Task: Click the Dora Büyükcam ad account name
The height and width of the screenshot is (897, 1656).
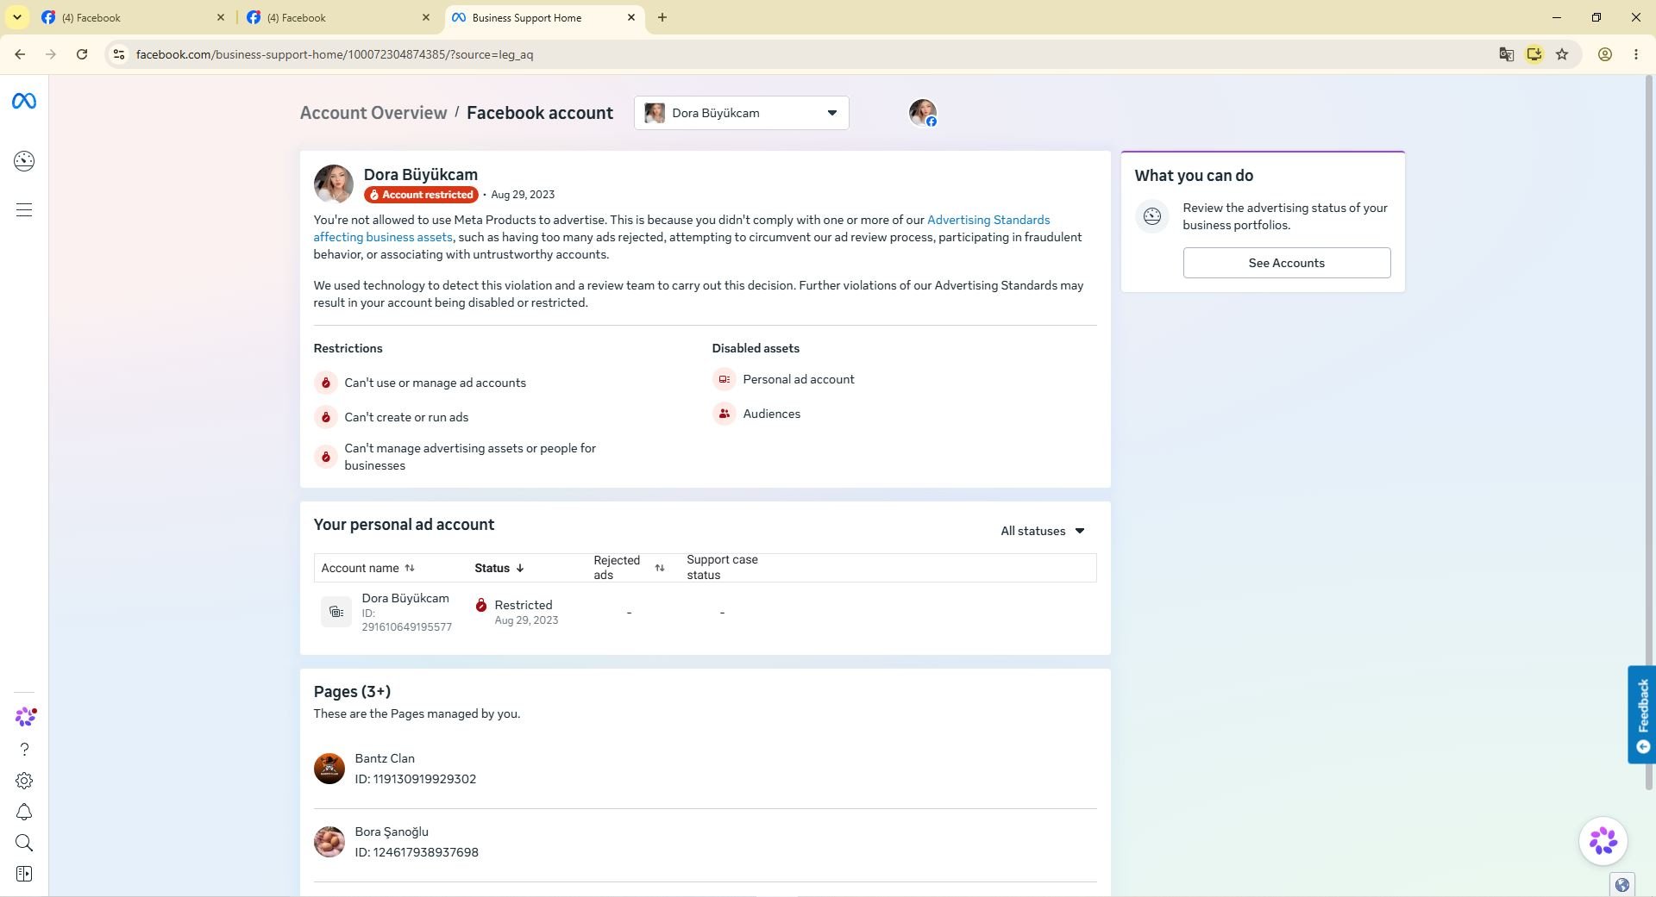Action: pos(405,598)
